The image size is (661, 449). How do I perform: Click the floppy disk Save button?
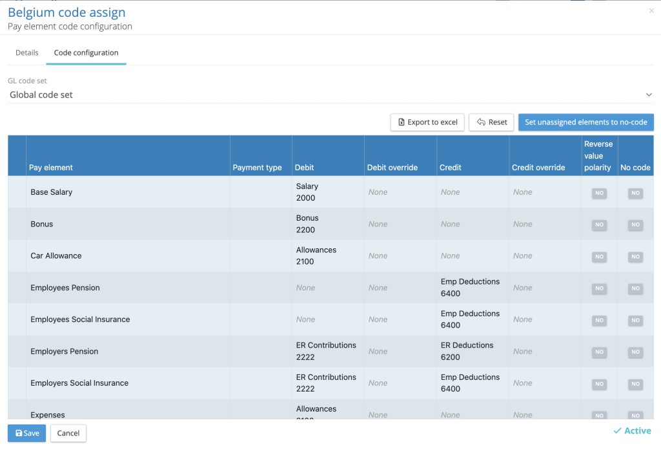click(26, 433)
